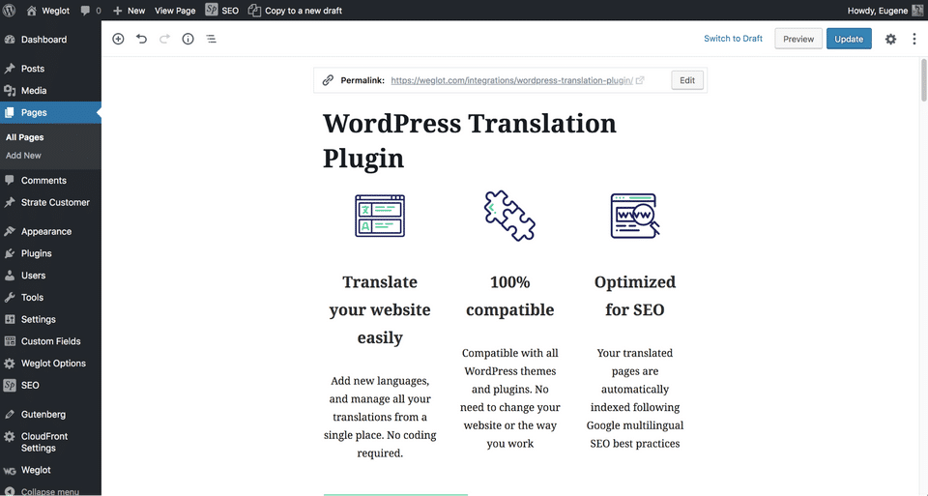Viewport: 928px width, 496px height.
Task: Open Settings in the sidebar
Action: pyautogui.click(x=50, y=319)
